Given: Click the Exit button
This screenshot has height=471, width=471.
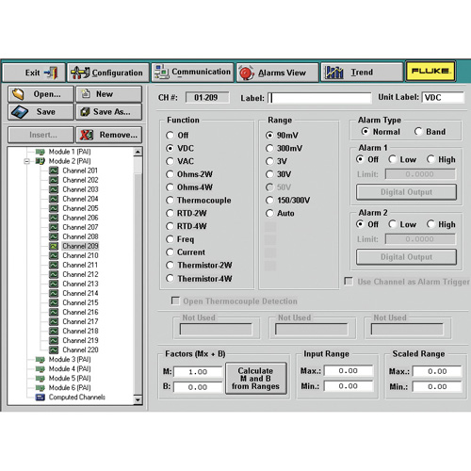Looking at the screenshot, I should [34, 73].
